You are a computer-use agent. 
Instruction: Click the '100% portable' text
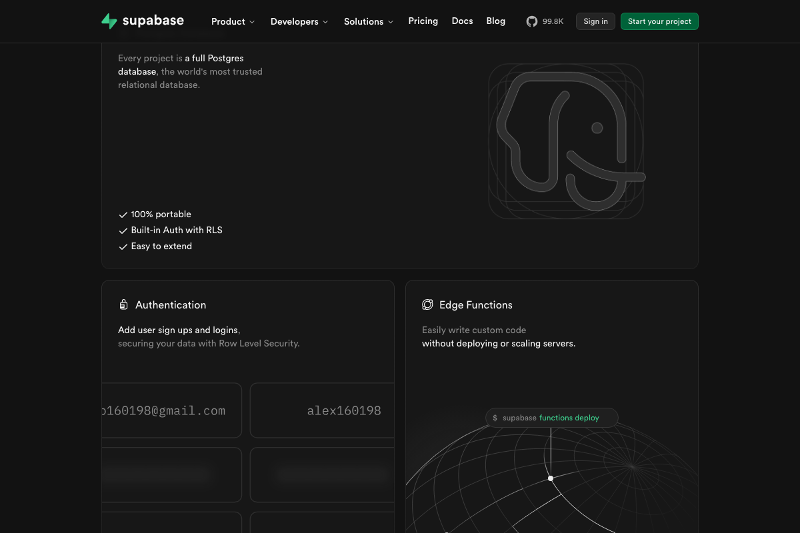[161, 215]
